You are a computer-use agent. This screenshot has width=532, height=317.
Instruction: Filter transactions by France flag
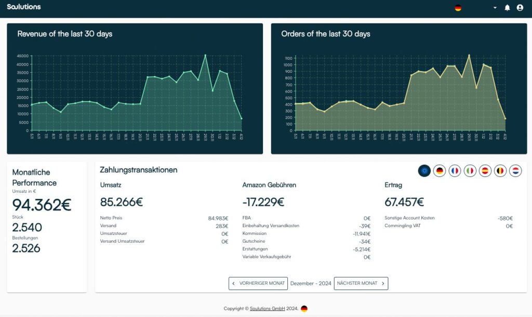coord(455,170)
